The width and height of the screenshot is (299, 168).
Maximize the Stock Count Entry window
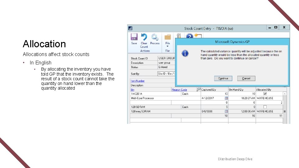[276, 27]
